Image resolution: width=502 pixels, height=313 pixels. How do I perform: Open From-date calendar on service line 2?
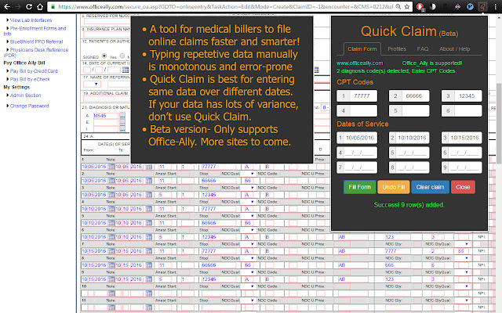[x=111, y=181]
